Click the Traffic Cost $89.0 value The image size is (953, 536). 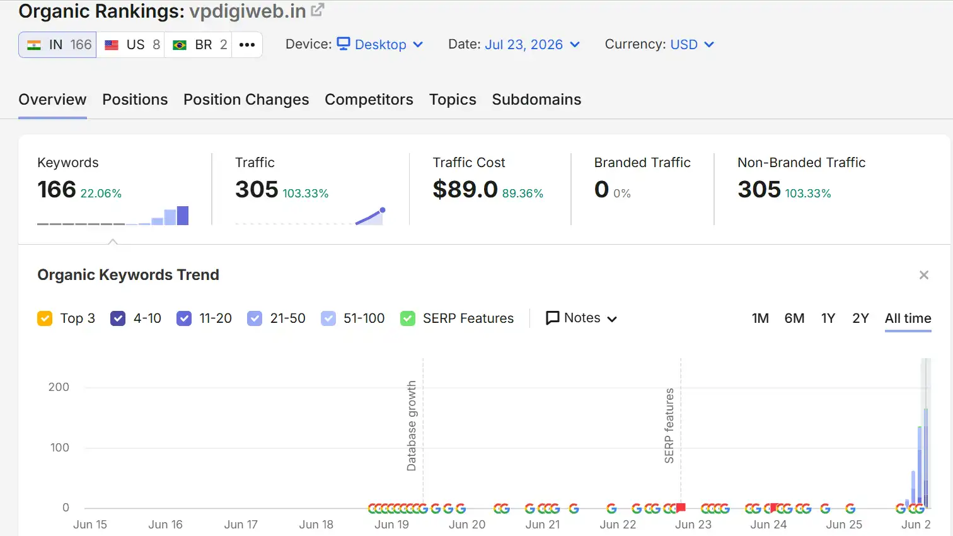pyautogui.click(x=465, y=189)
